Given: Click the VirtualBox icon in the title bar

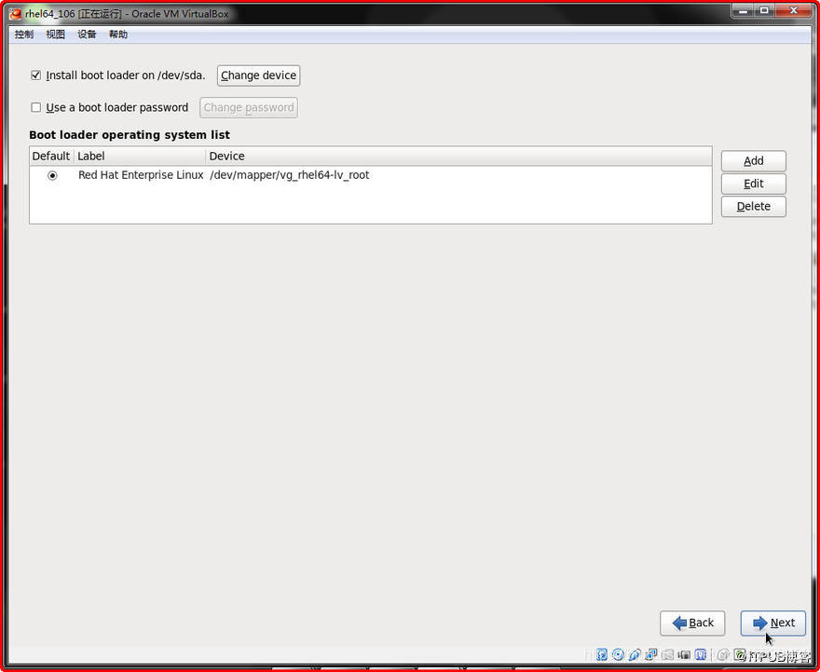Looking at the screenshot, I should [16, 14].
